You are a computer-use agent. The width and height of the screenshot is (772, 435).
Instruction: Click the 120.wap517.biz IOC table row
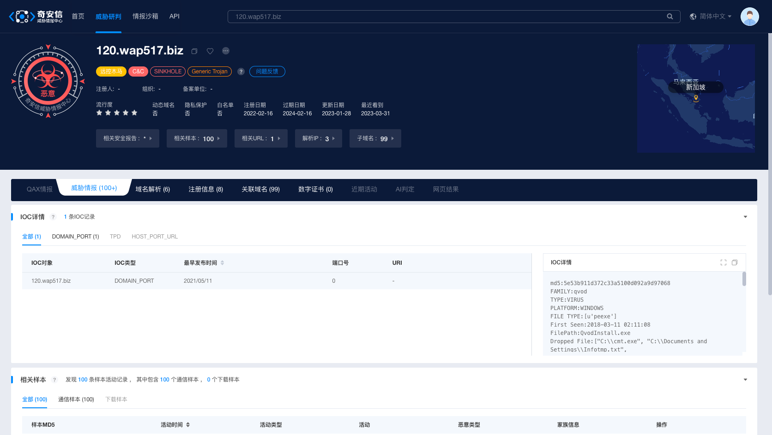[x=277, y=281]
